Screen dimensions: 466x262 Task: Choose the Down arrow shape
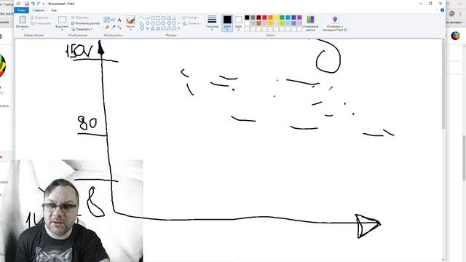point(142,28)
